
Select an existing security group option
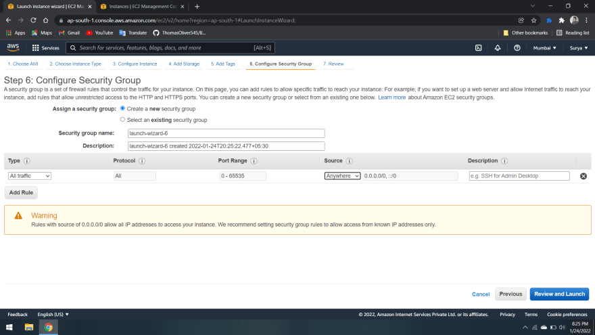(x=122, y=119)
